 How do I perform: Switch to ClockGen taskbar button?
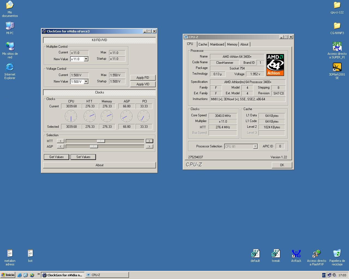[x=63, y=275]
